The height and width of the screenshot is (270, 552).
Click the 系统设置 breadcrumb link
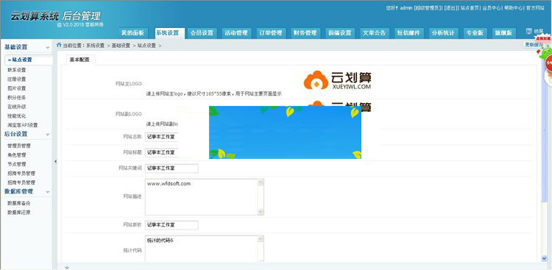pyautogui.click(x=96, y=46)
